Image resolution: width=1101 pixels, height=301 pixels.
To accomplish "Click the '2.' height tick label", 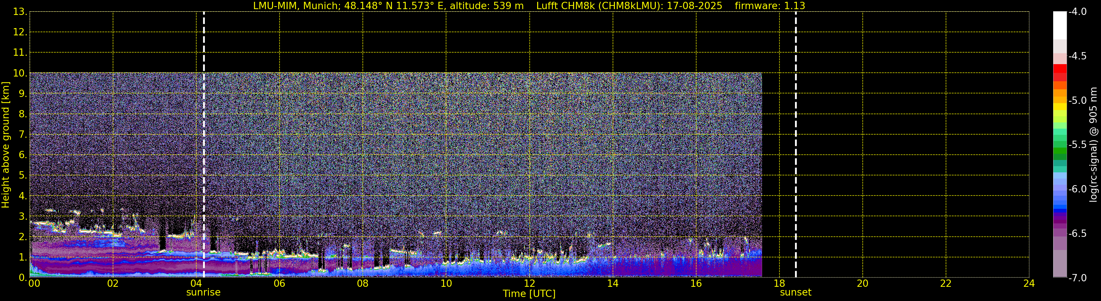I will coord(23,237).
